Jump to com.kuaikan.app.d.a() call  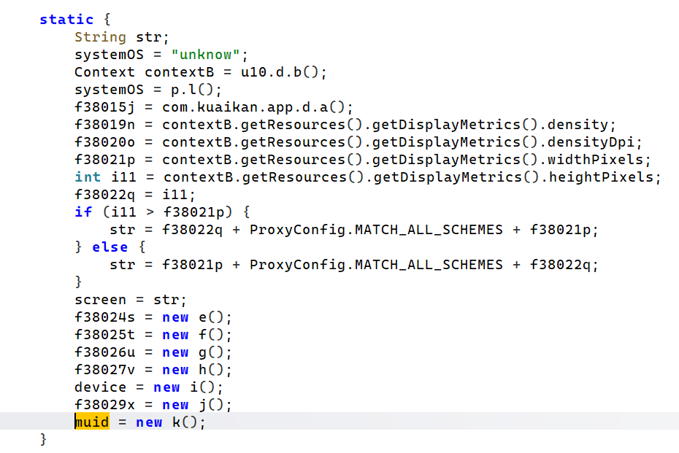click(x=257, y=107)
